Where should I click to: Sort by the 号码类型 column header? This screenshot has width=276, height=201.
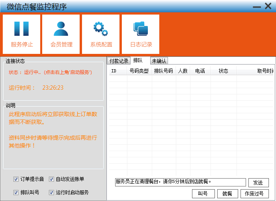pyautogui.click(x=139, y=71)
